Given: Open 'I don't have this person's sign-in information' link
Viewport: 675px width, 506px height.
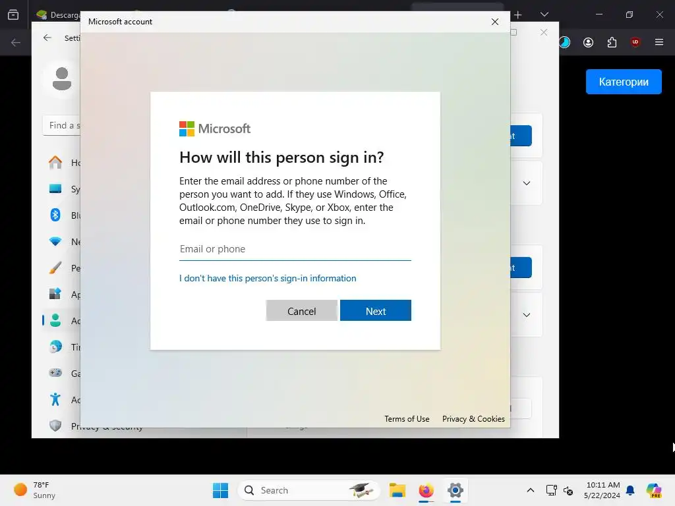Looking at the screenshot, I should tap(268, 279).
